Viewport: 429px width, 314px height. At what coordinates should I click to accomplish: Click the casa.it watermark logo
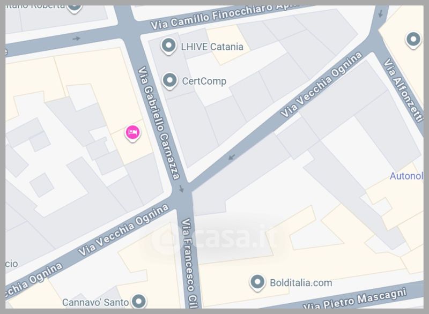click(x=216, y=238)
